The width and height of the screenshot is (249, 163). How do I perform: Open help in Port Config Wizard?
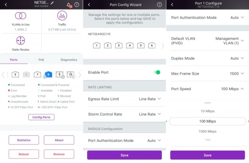tap(159, 5)
